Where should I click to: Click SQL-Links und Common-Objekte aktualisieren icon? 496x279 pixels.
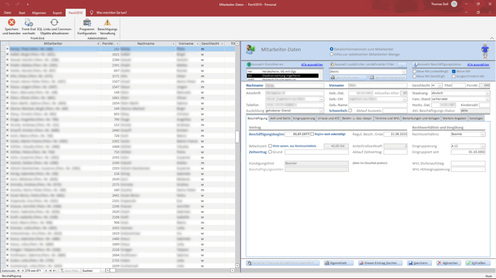54,23
